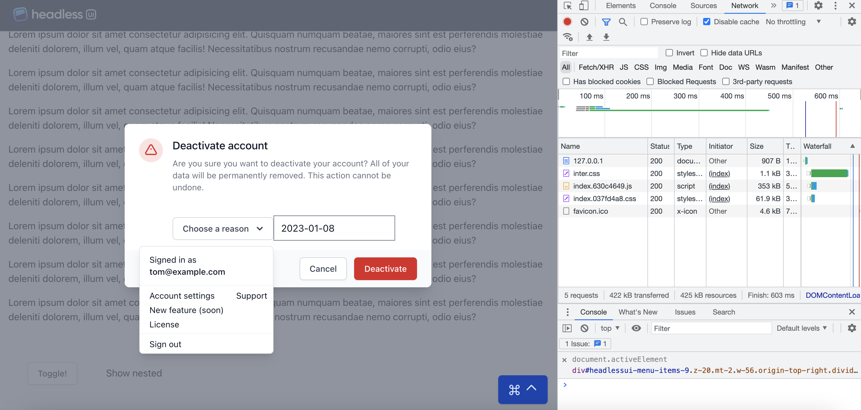Viewport: 861px width, 410px height.
Task: Open network conditions wifi icon
Action: 567,37
